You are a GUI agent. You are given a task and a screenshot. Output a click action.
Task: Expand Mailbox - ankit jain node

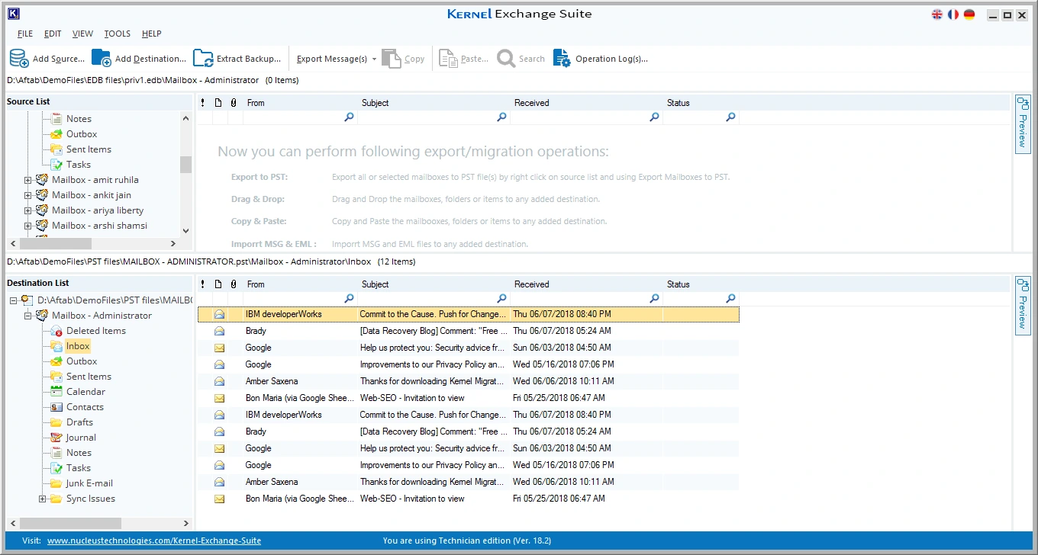point(27,195)
